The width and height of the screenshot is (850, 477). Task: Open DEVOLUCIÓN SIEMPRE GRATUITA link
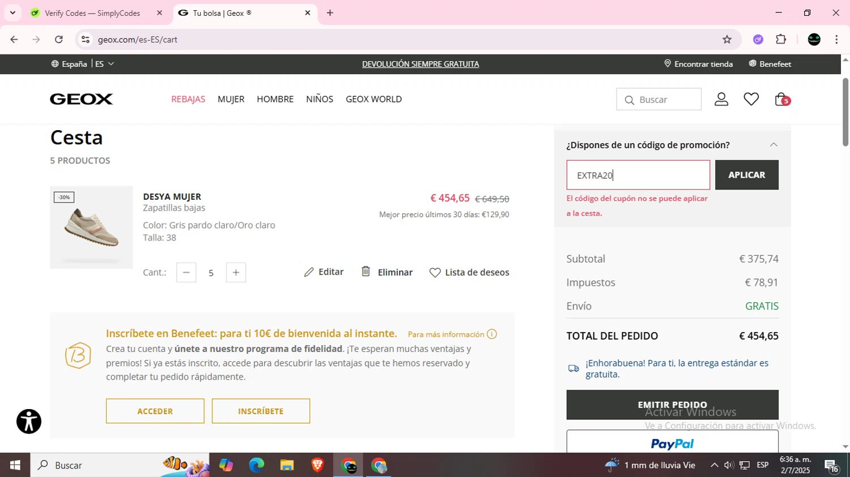420,64
